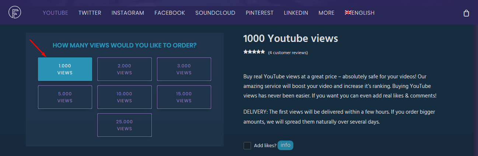Open the PINTEREST menu item

pyautogui.click(x=260, y=13)
